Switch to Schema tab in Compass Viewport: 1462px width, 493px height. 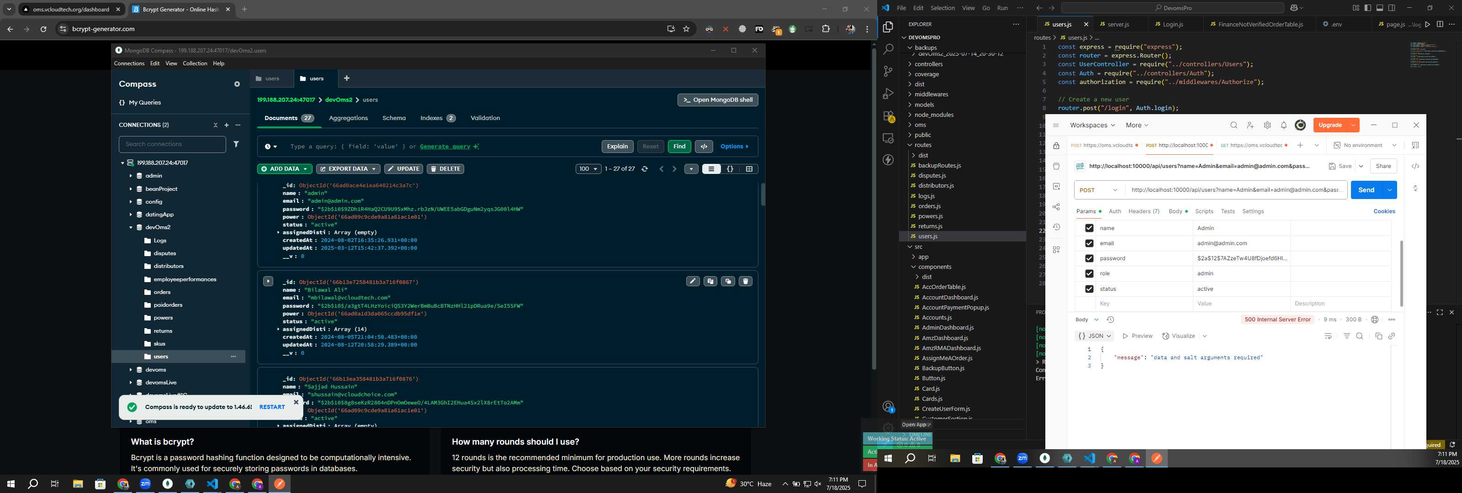pos(394,118)
